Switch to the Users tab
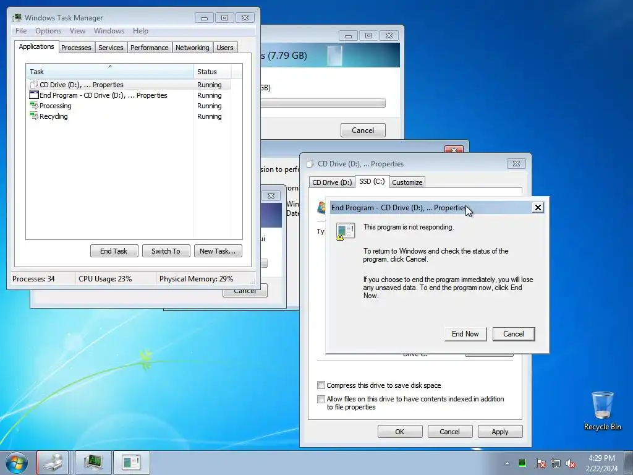 [x=225, y=48]
